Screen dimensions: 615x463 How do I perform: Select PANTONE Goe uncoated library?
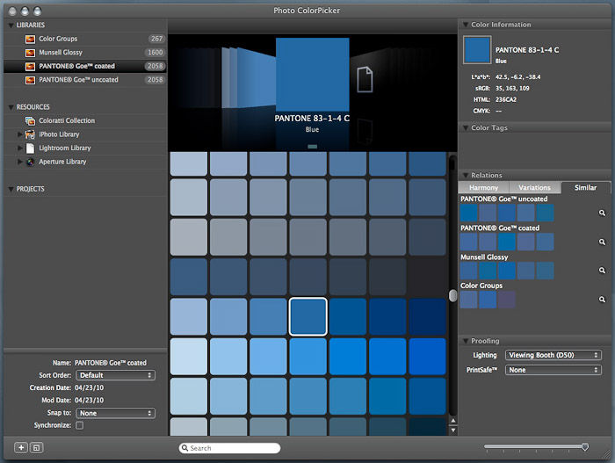point(78,80)
